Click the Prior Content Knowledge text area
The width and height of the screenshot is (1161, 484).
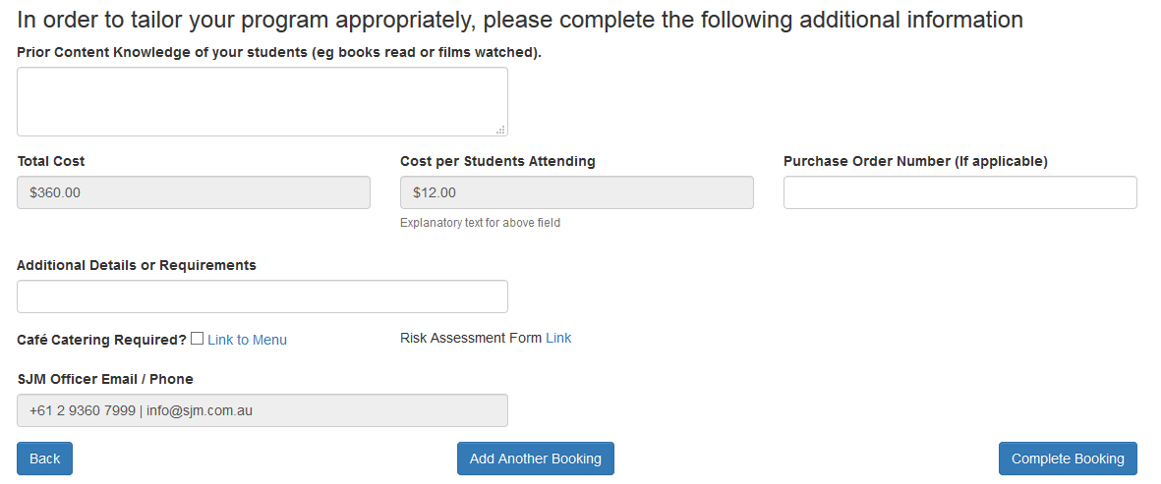click(261, 101)
